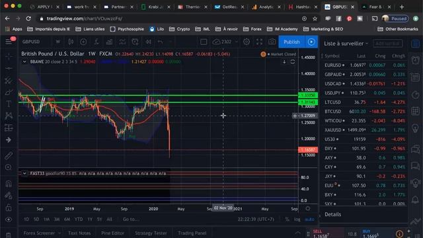Set chart range to All
The width and height of the screenshot is (423, 238).
click(x=109, y=219)
